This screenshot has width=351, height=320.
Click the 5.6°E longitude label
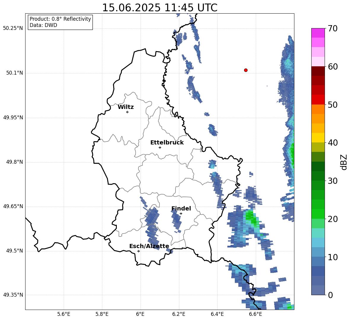pos(64,314)
